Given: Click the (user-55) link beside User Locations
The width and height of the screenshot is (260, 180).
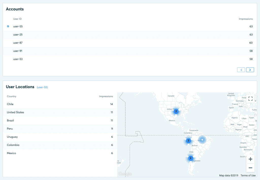Looking at the screenshot, I should (42, 87).
